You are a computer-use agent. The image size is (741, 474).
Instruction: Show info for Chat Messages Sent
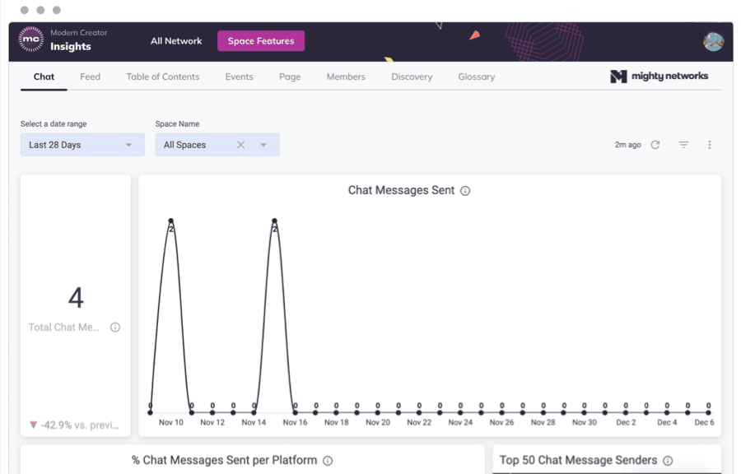point(465,191)
